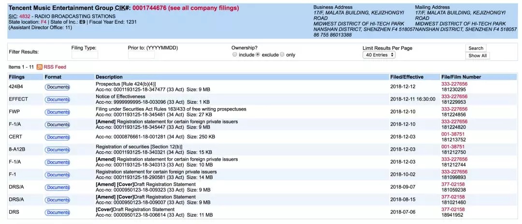522x224 pixels.
Task: Click the Mailing Address heading
Action: (x=433, y=7)
